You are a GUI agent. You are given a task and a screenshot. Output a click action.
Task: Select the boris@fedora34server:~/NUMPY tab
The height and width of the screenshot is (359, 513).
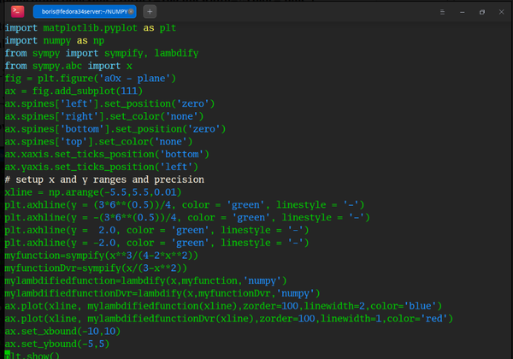click(x=85, y=12)
